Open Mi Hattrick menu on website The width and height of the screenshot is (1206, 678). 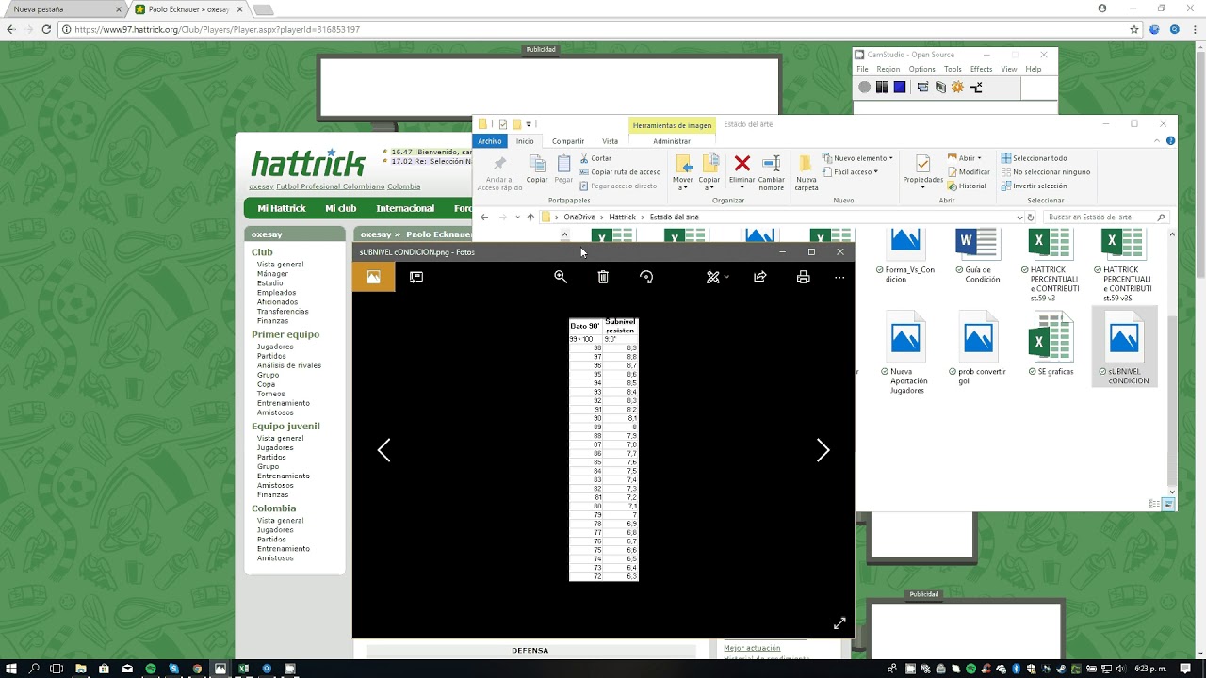(x=282, y=208)
